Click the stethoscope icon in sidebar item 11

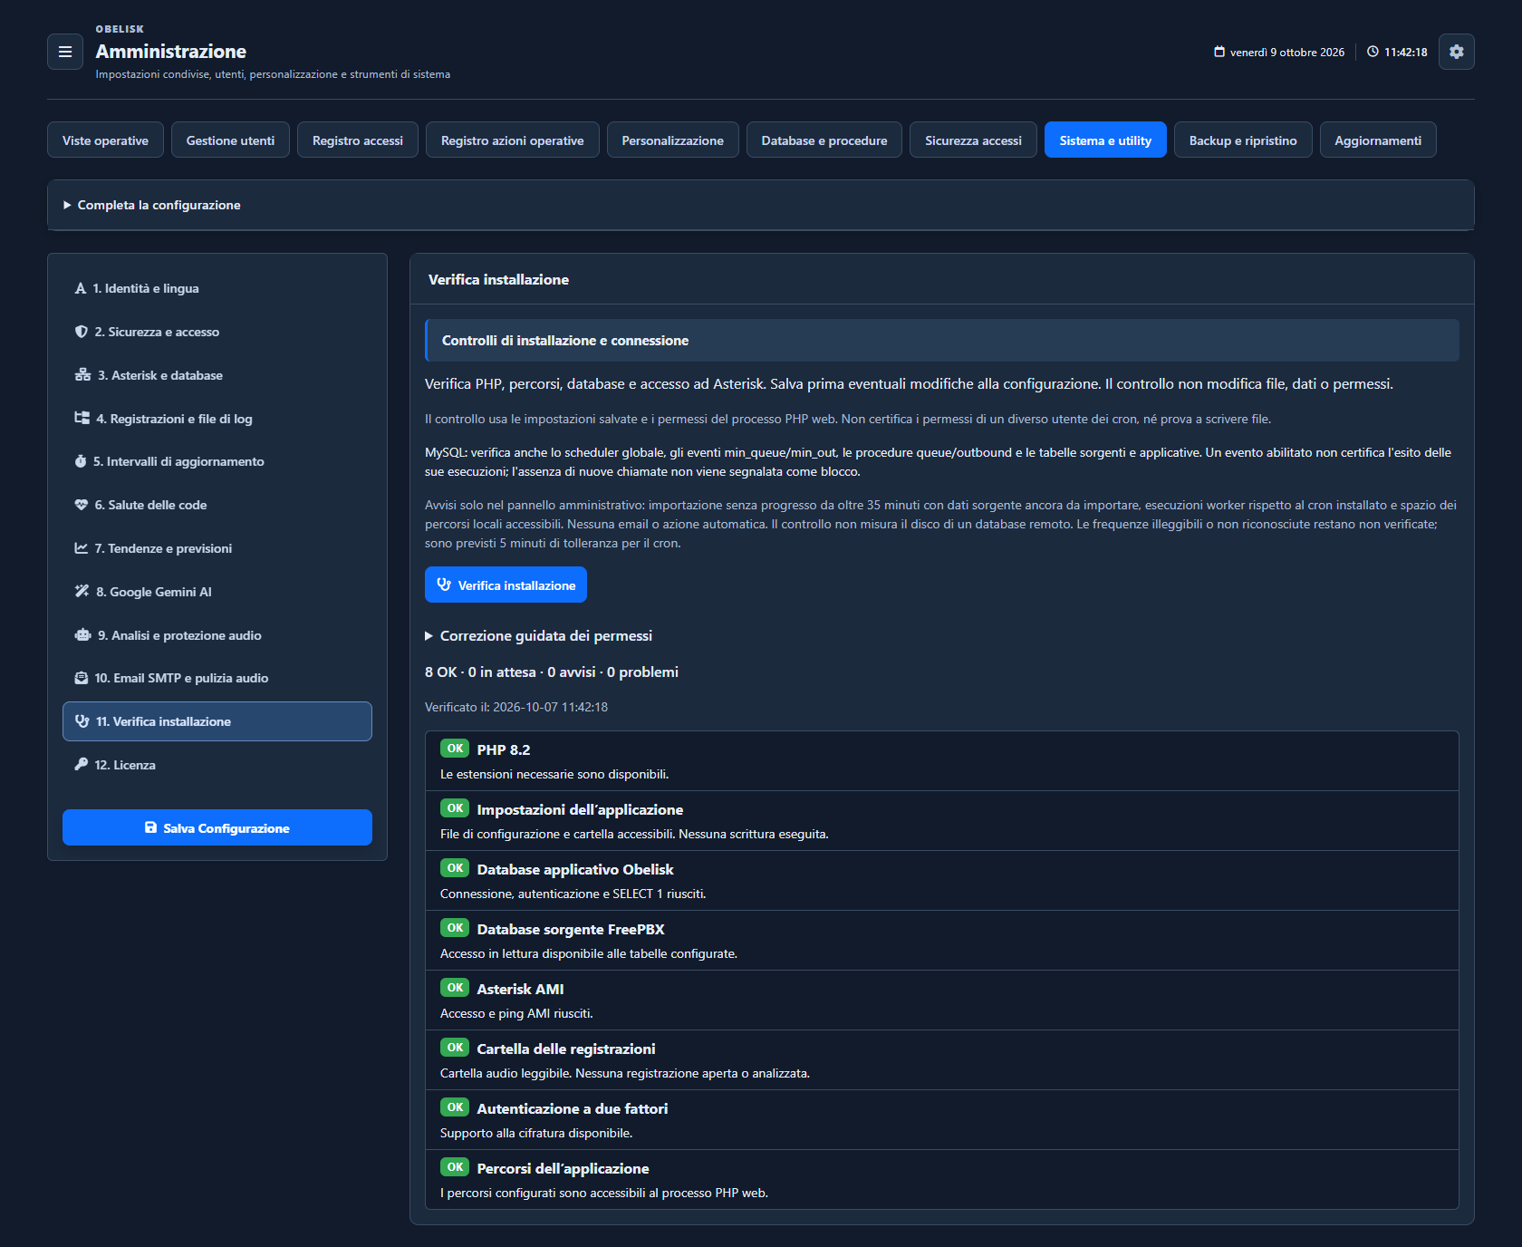pos(82,721)
